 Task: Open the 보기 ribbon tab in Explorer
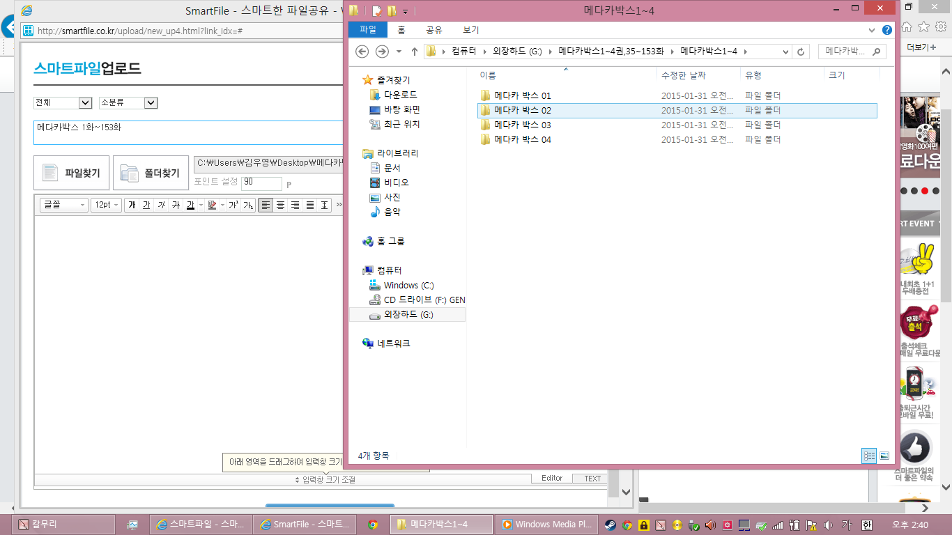470,30
